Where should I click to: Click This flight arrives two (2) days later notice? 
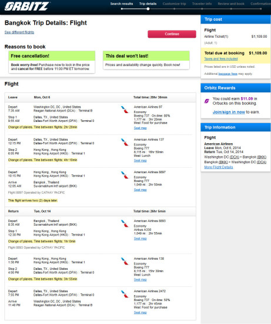tap(33, 200)
